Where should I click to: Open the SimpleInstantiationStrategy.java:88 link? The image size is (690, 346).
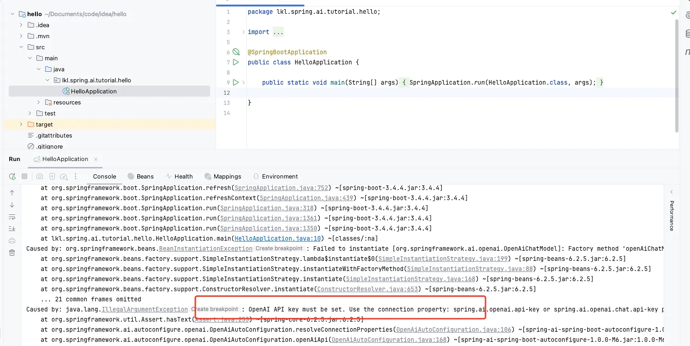470,269
